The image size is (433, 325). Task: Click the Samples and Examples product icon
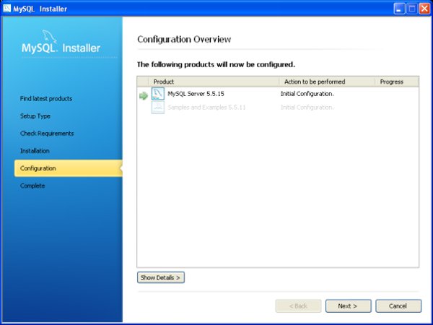[157, 107]
